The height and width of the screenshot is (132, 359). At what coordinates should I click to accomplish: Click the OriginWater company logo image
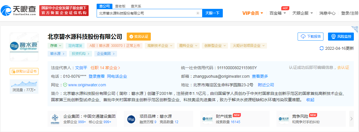(24, 47)
